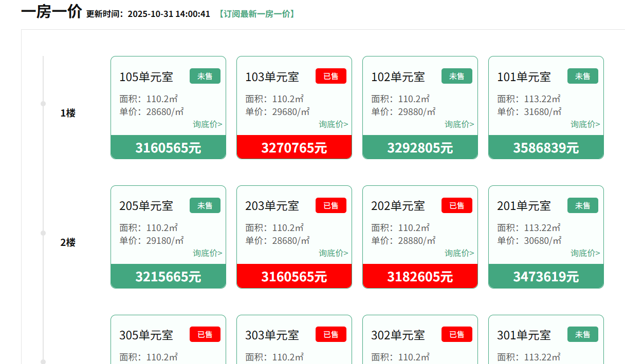625x364 pixels.
Task: Select the 1楼 floor timeline marker
Action: click(x=43, y=104)
